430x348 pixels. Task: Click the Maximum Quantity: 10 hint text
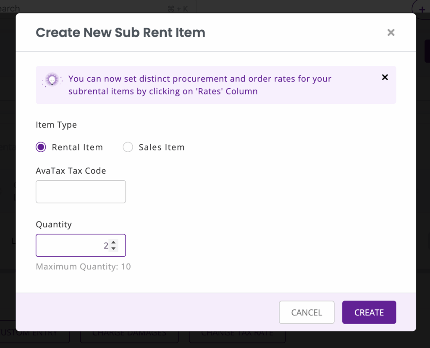click(x=83, y=267)
